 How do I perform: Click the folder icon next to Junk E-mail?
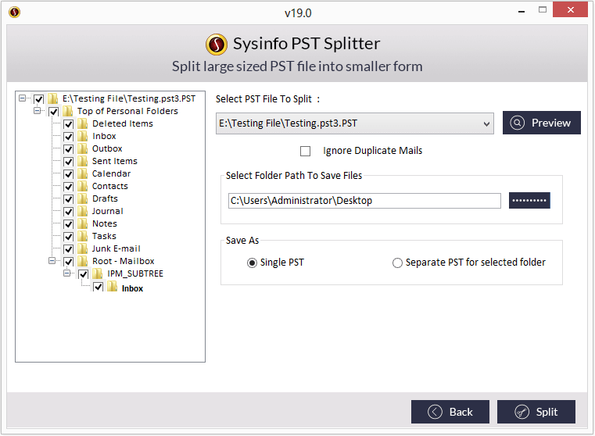[82, 248]
